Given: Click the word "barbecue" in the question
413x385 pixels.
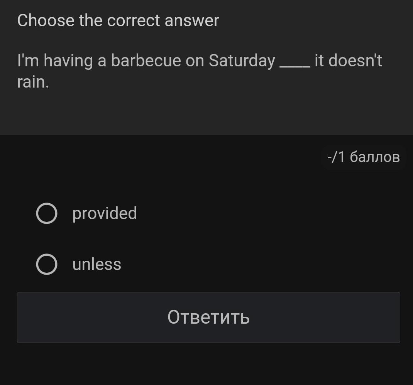Looking at the screenshot, I should [146, 61].
